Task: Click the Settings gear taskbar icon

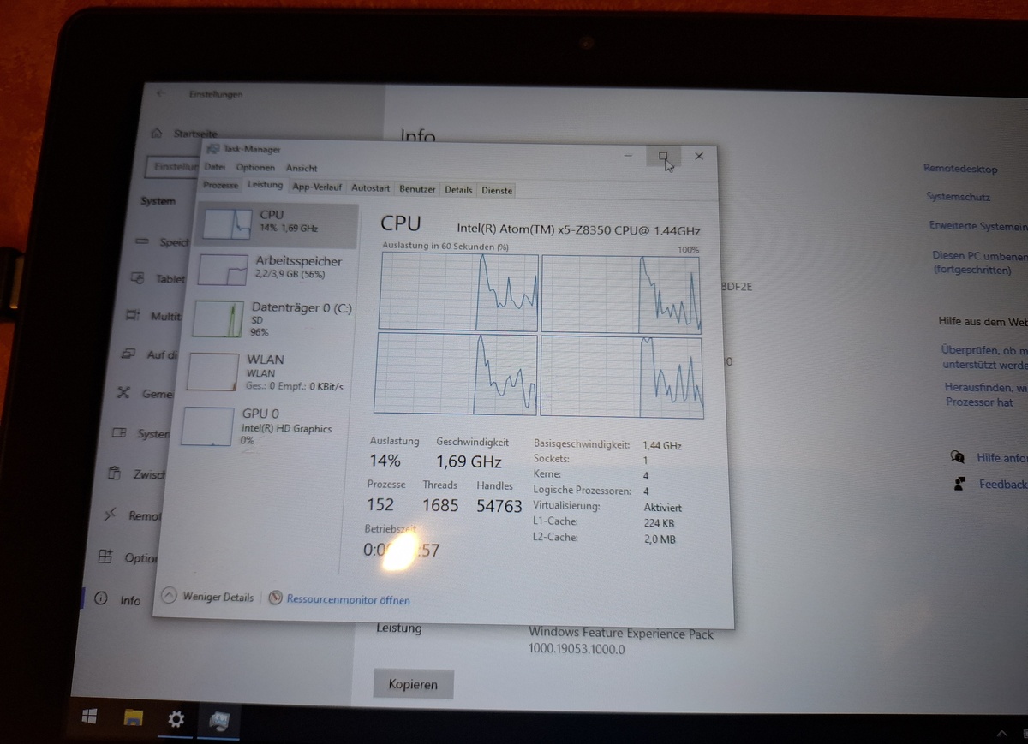Action: coord(176,719)
